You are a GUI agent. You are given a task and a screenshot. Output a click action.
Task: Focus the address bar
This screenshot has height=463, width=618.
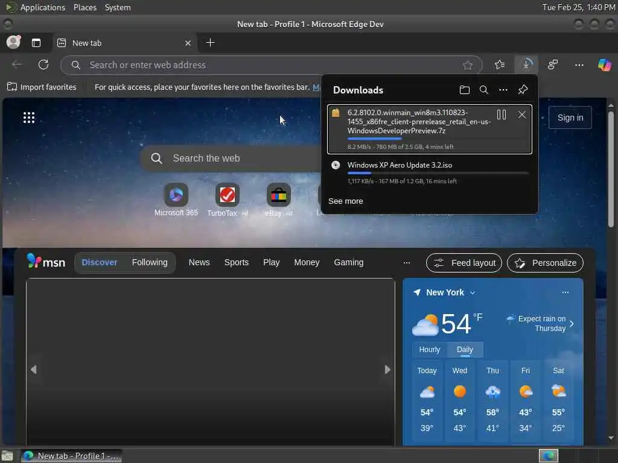[x=271, y=65]
